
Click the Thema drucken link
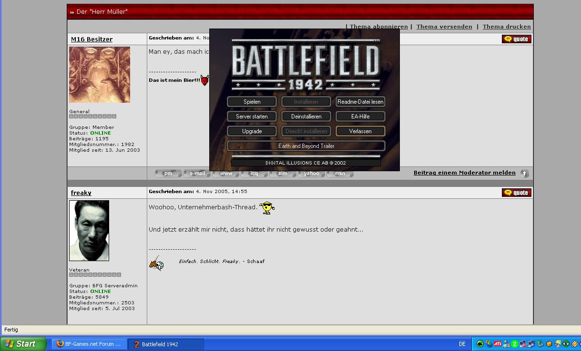pyautogui.click(x=506, y=27)
